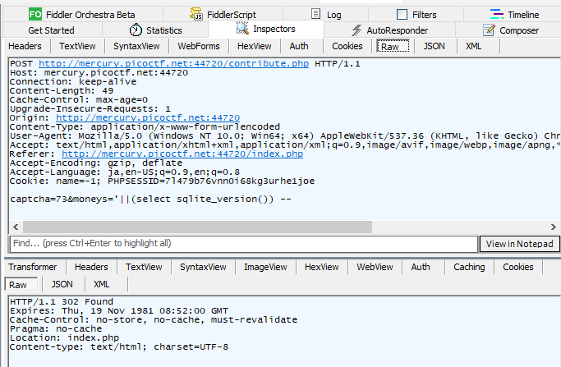Viewport: 561px width, 367px height.
Task: Select response SyntaxView inspector tab
Action: pyautogui.click(x=203, y=267)
